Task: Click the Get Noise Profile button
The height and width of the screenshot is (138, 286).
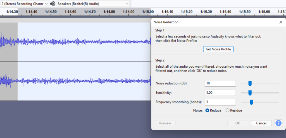Action: pos(218,49)
